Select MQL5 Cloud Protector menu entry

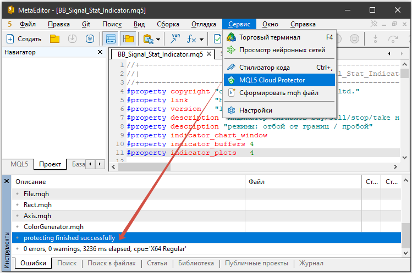point(279,80)
